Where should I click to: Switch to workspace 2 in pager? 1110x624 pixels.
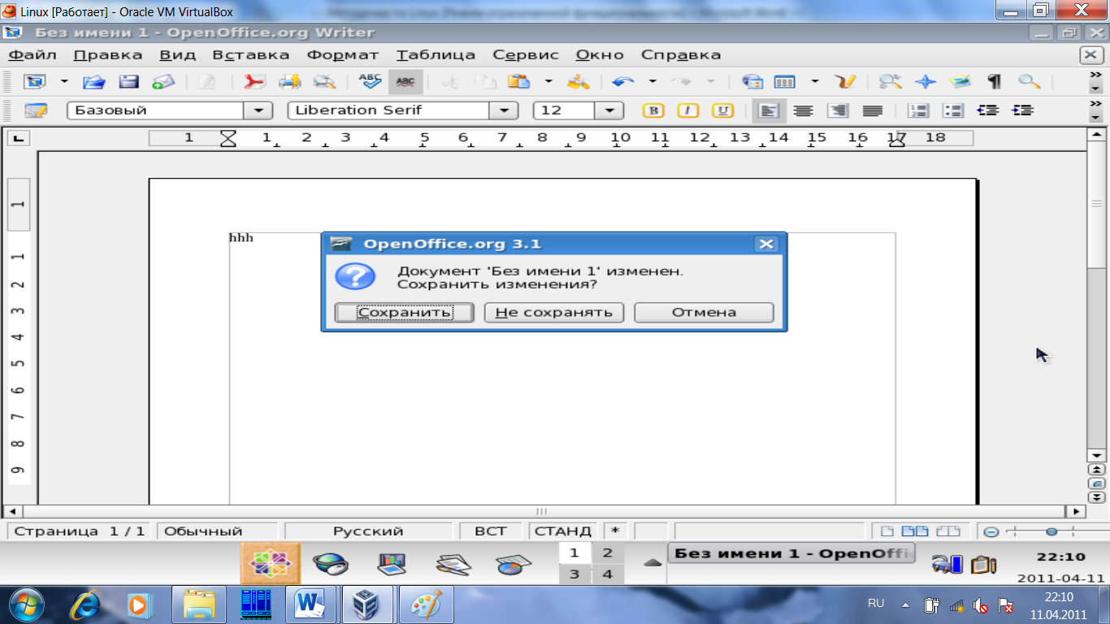[x=606, y=554]
